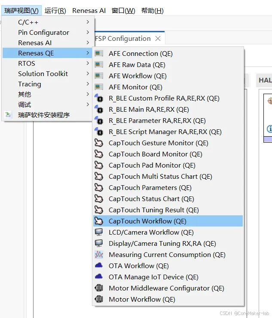
Task: Click Display/Camera Tuning monitor icon
Action: pos(99,243)
